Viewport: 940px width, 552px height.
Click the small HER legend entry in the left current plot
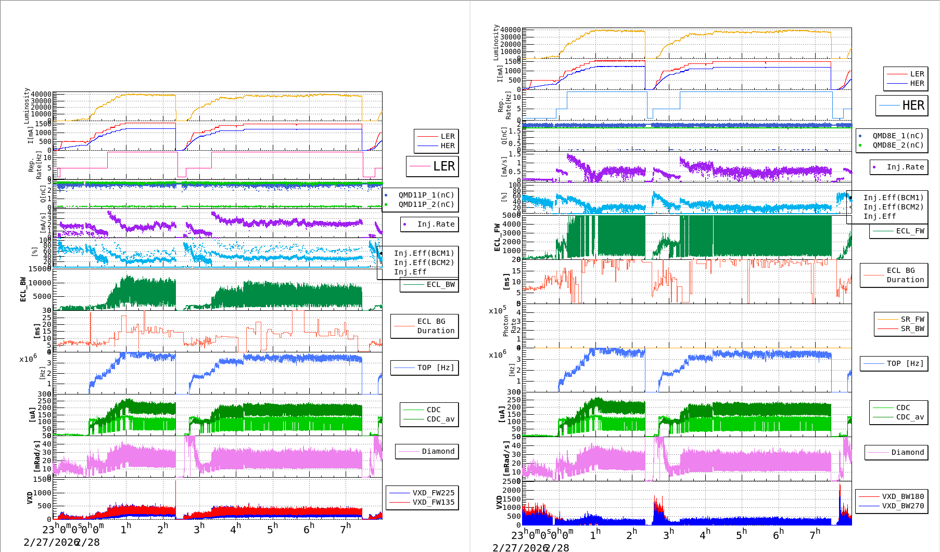tap(447, 146)
